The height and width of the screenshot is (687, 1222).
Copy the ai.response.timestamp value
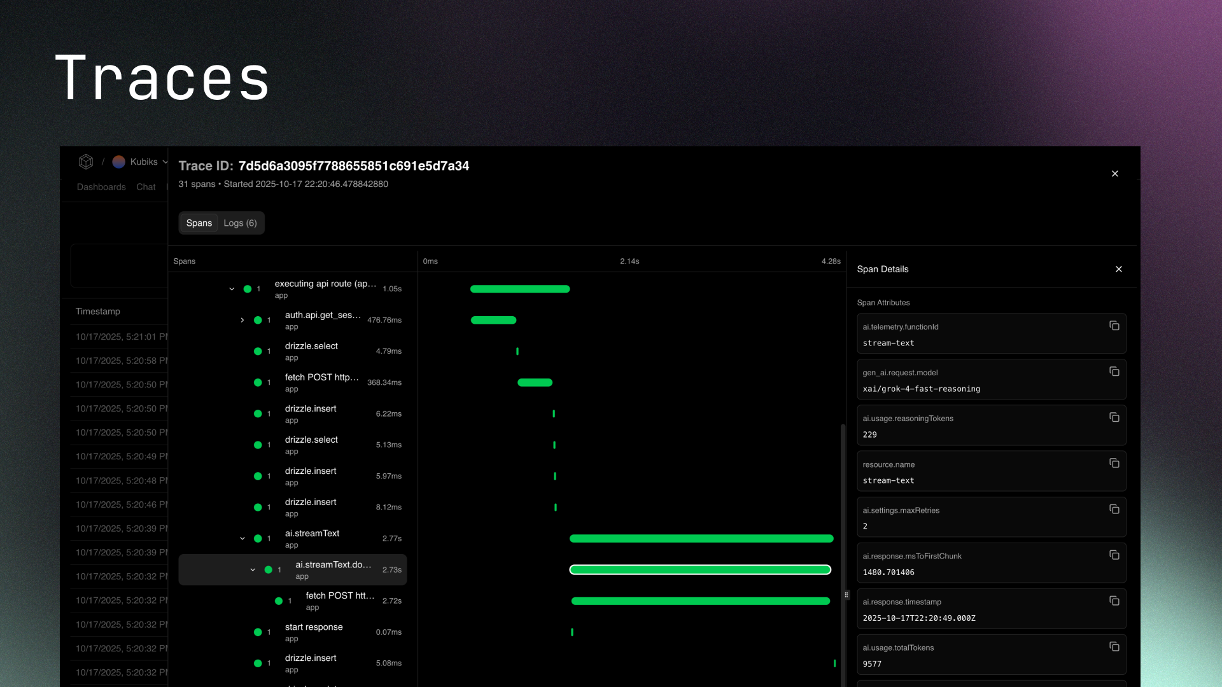click(x=1114, y=600)
